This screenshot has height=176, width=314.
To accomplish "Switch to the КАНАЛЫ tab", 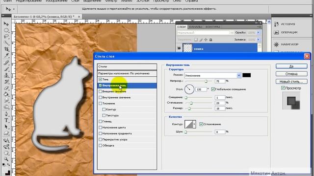I will [195, 27].
